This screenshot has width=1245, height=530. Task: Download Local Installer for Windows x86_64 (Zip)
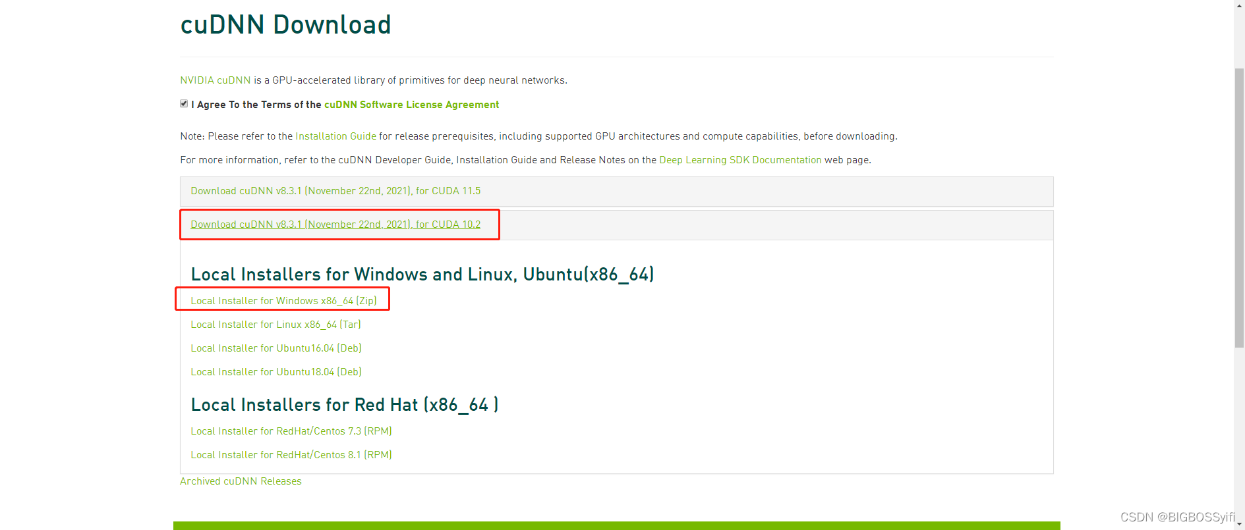tap(283, 301)
